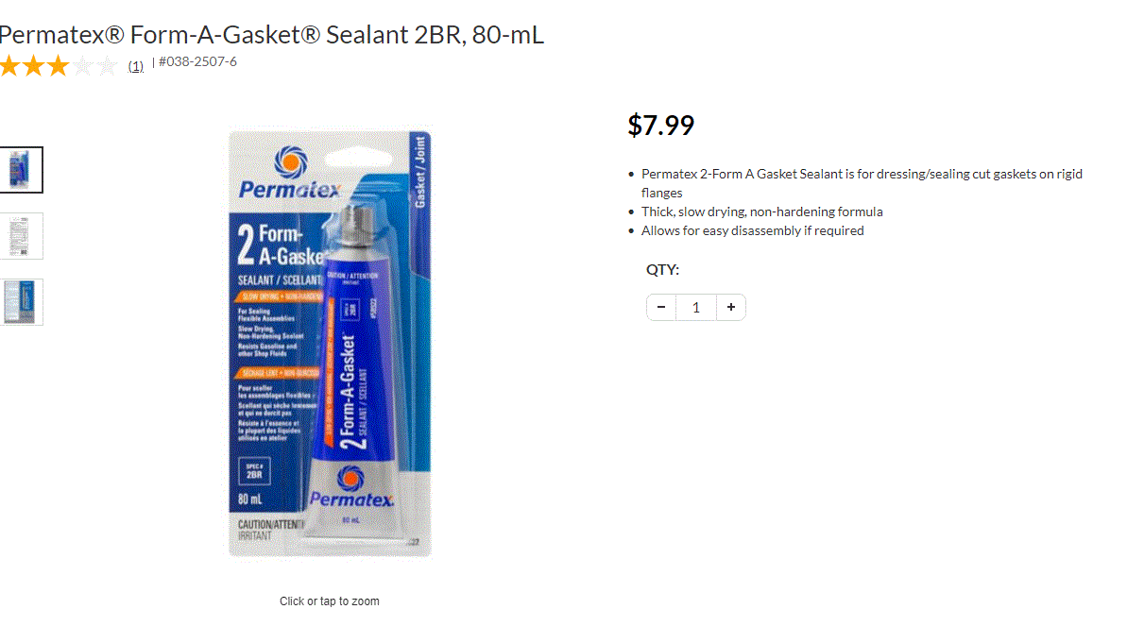Viewport: 1127px width, 643px height.
Task: Click the second gold rating star
Action: (x=34, y=65)
